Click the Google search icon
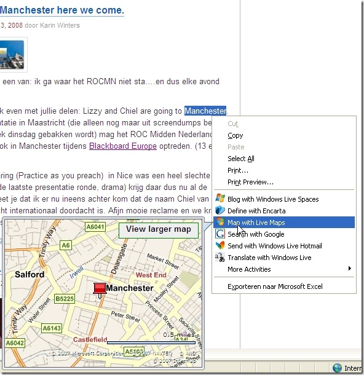 [220, 234]
